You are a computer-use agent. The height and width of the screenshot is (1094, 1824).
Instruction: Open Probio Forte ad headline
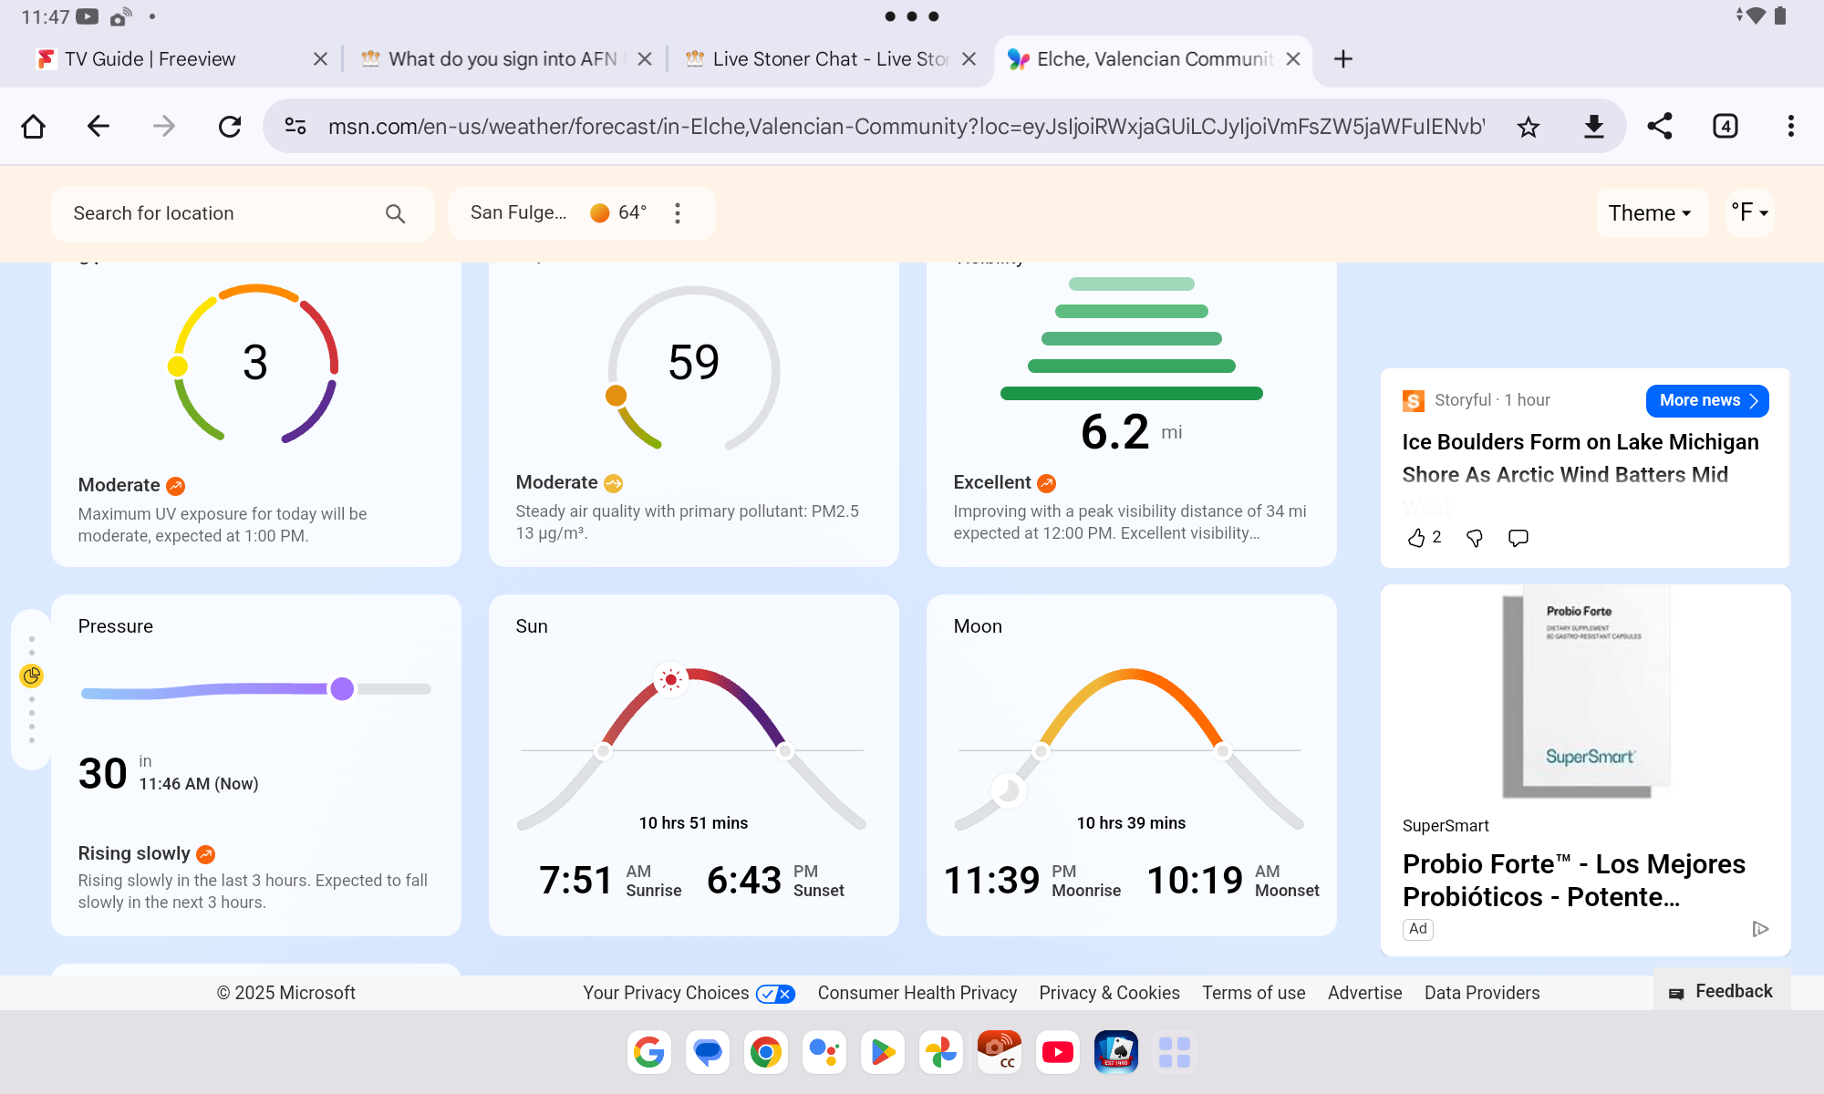[x=1574, y=881]
